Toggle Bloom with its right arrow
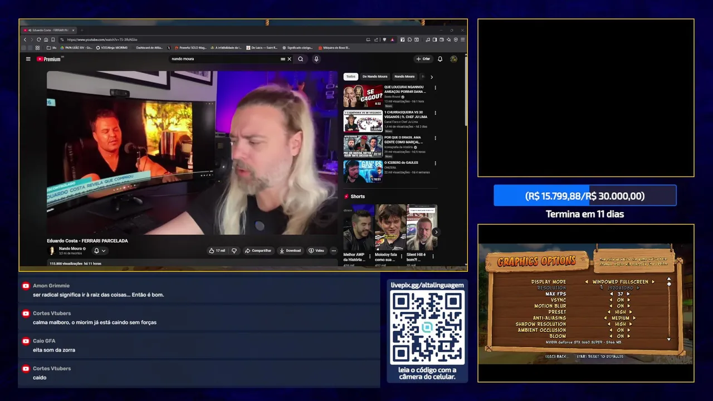The height and width of the screenshot is (401, 713). coord(629,336)
